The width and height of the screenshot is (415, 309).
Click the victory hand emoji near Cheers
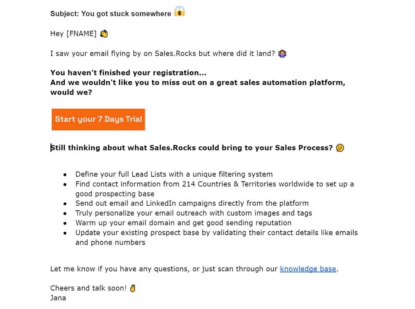point(132,288)
